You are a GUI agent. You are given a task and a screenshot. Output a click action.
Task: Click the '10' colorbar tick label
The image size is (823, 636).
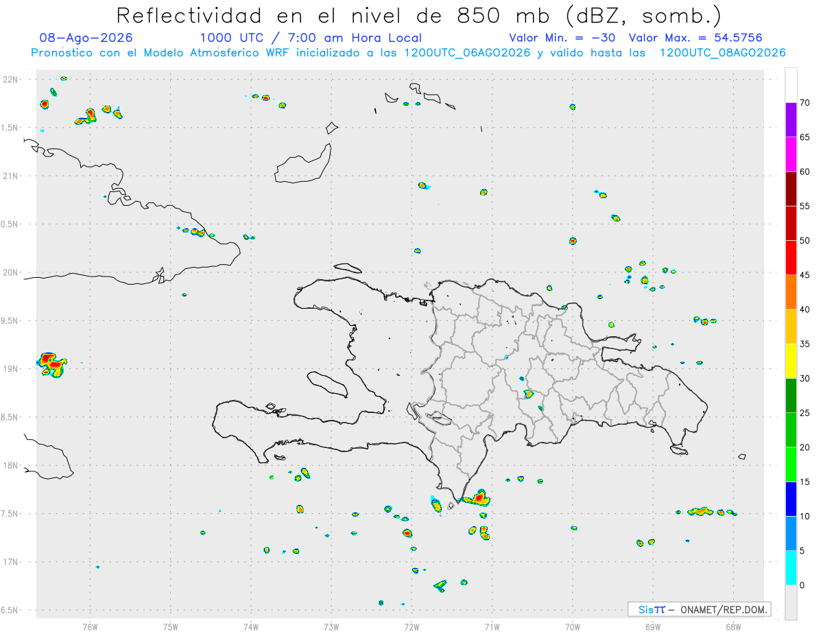804,516
